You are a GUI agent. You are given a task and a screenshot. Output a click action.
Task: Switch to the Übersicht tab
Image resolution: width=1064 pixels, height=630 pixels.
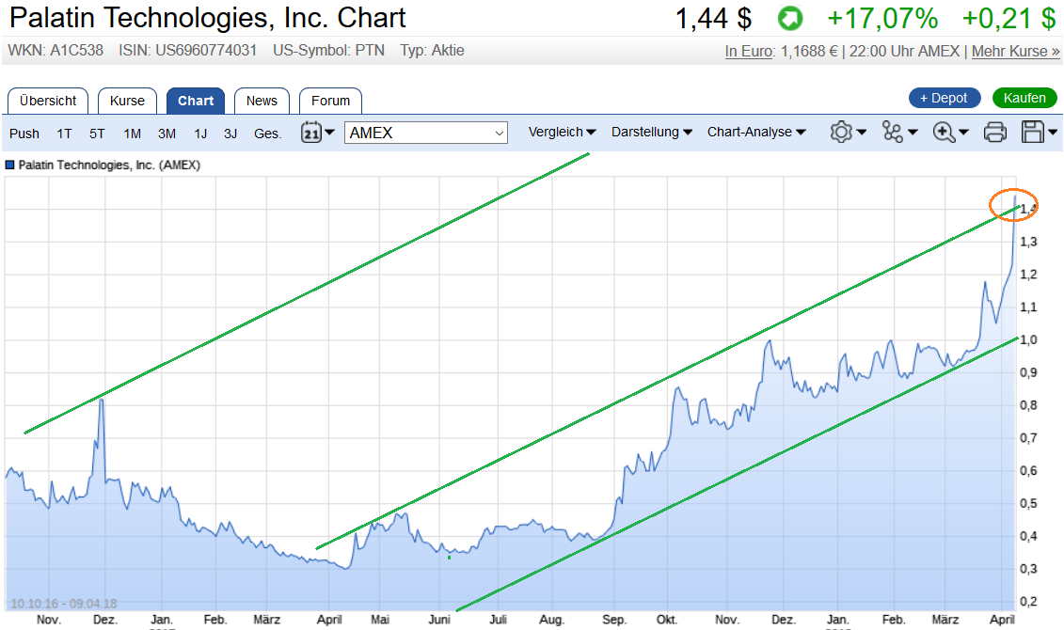pos(48,101)
